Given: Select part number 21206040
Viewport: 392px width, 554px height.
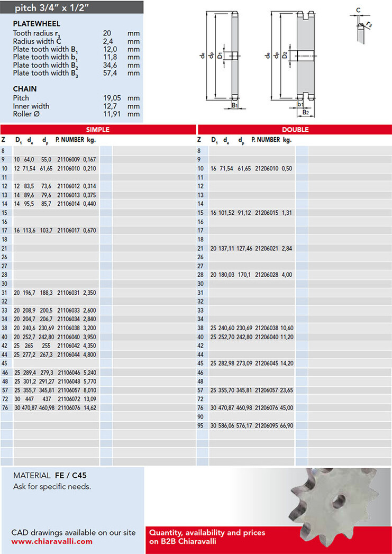Looking at the screenshot, I should point(267,337).
